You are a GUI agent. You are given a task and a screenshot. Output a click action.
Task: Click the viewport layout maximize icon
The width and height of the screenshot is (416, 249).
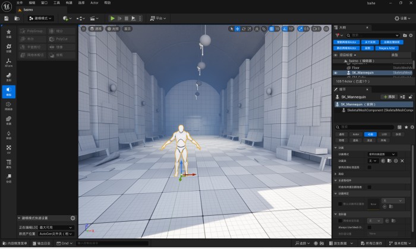327,28
